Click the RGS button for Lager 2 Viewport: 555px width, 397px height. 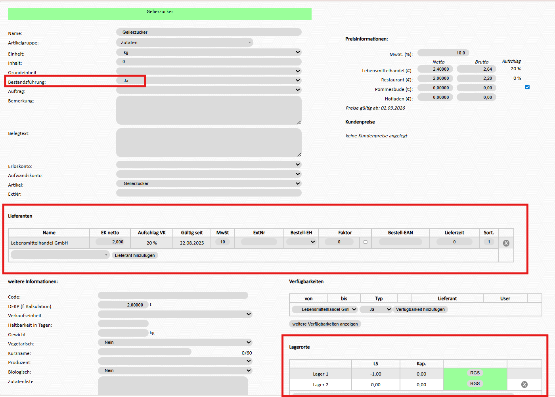pos(475,384)
